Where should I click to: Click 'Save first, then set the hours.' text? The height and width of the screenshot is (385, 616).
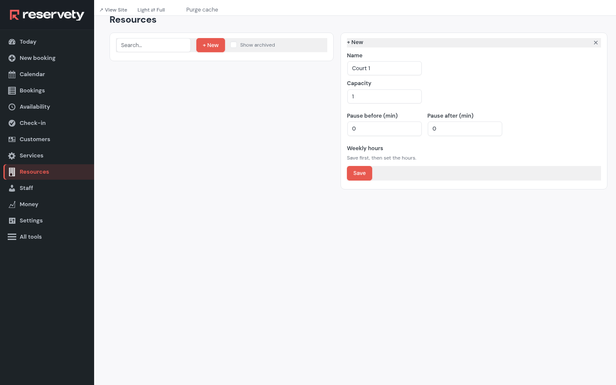pos(382,158)
